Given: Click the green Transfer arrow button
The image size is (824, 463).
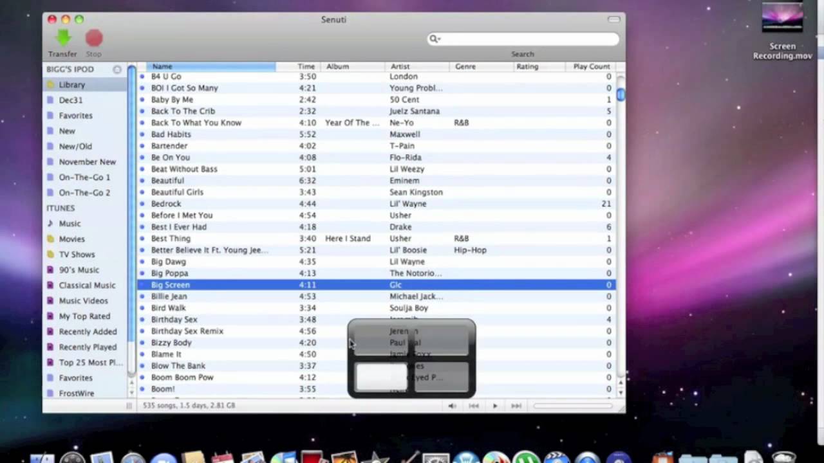Looking at the screenshot, I should (62, 38).
